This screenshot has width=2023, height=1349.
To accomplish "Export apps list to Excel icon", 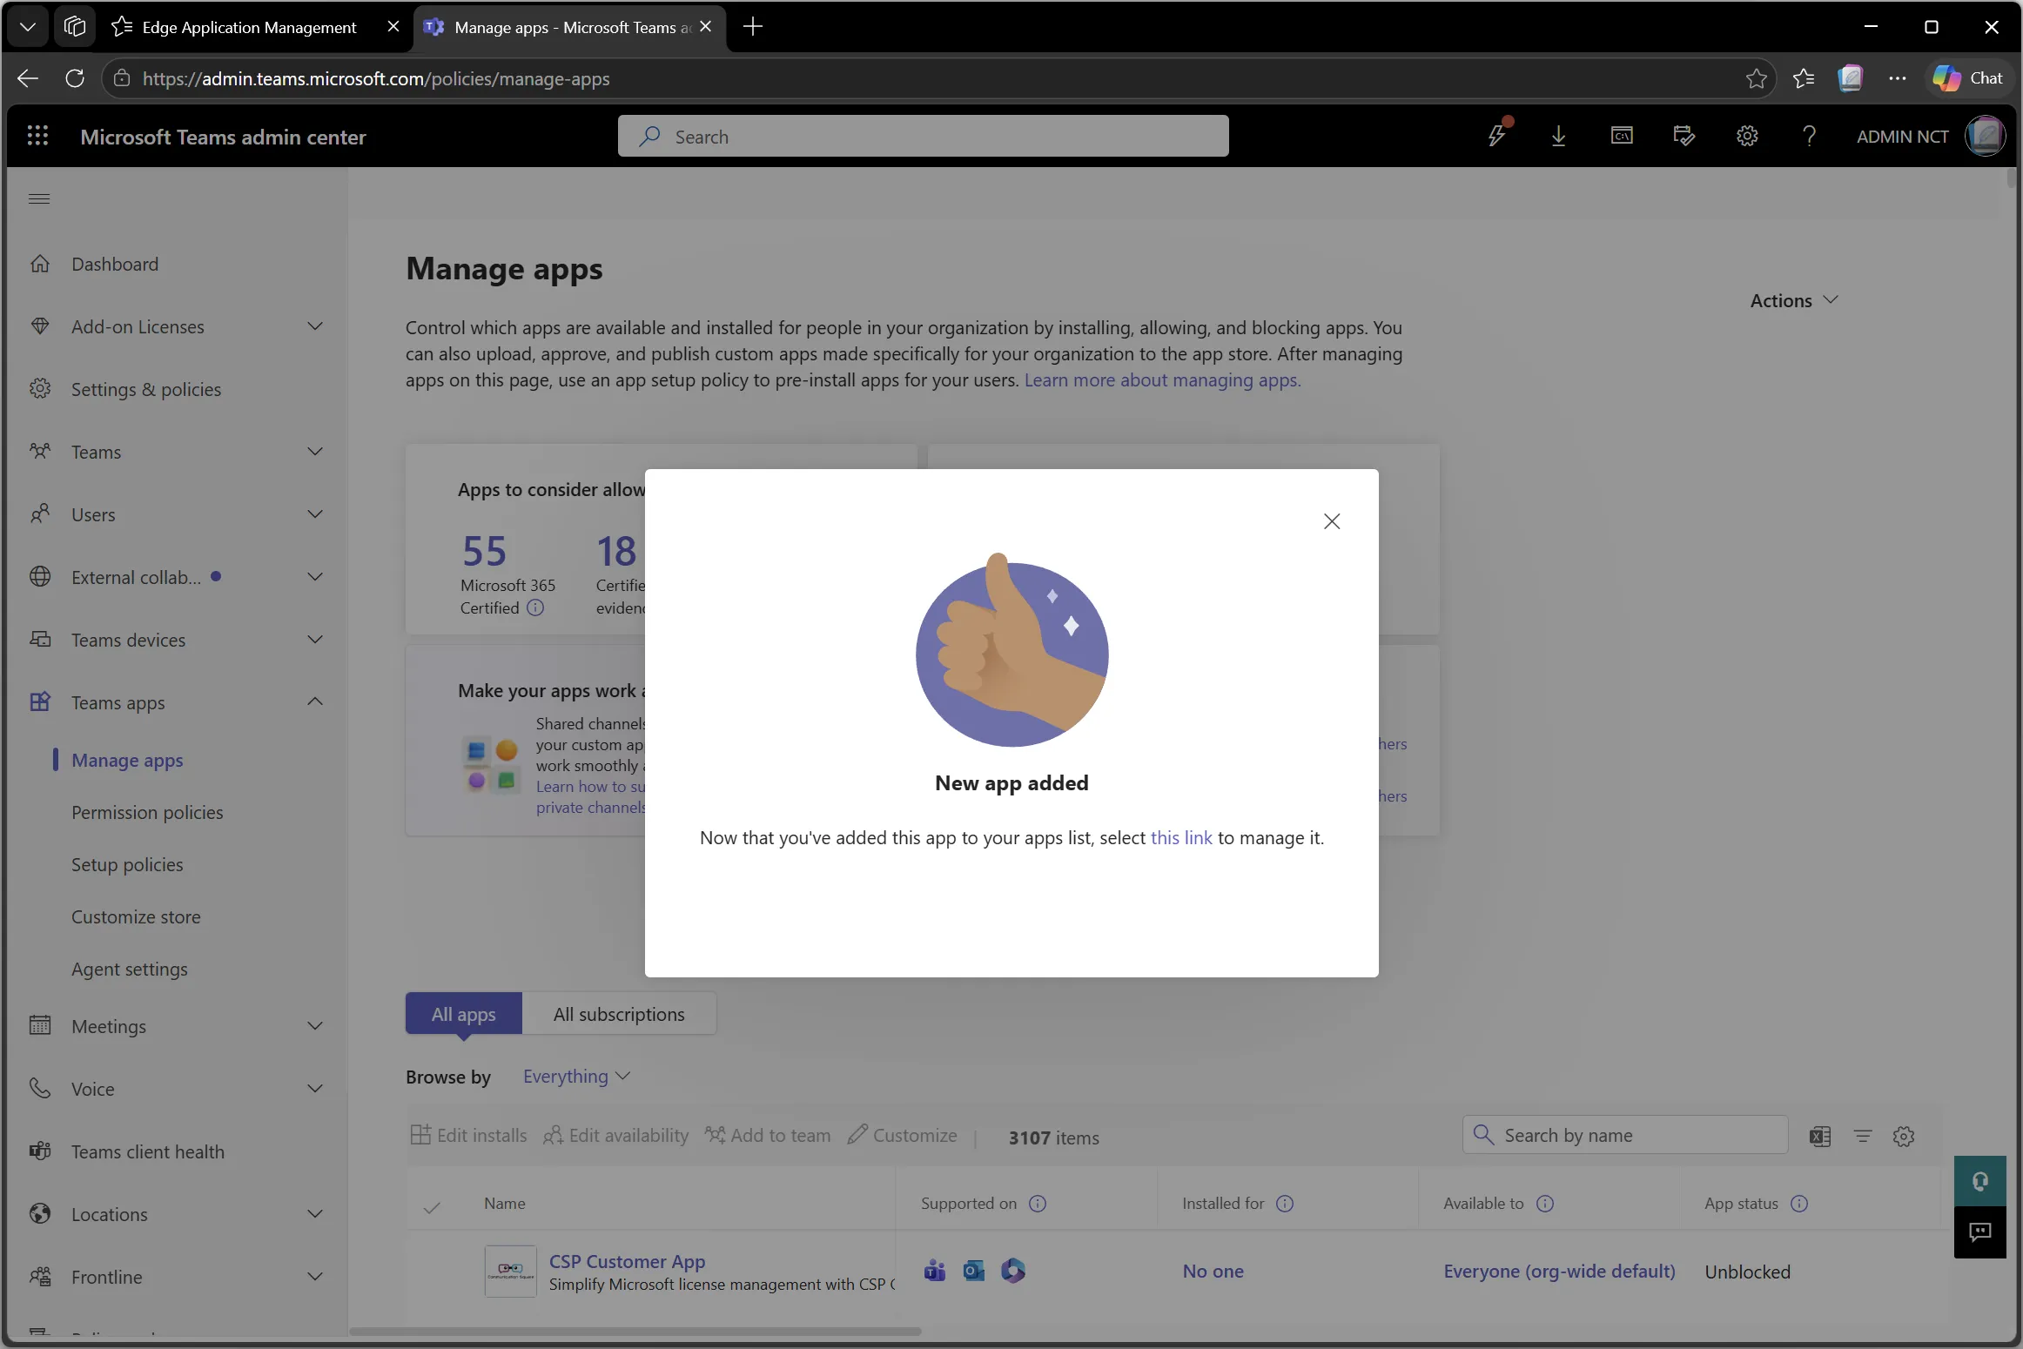I will (1820, 1136).
